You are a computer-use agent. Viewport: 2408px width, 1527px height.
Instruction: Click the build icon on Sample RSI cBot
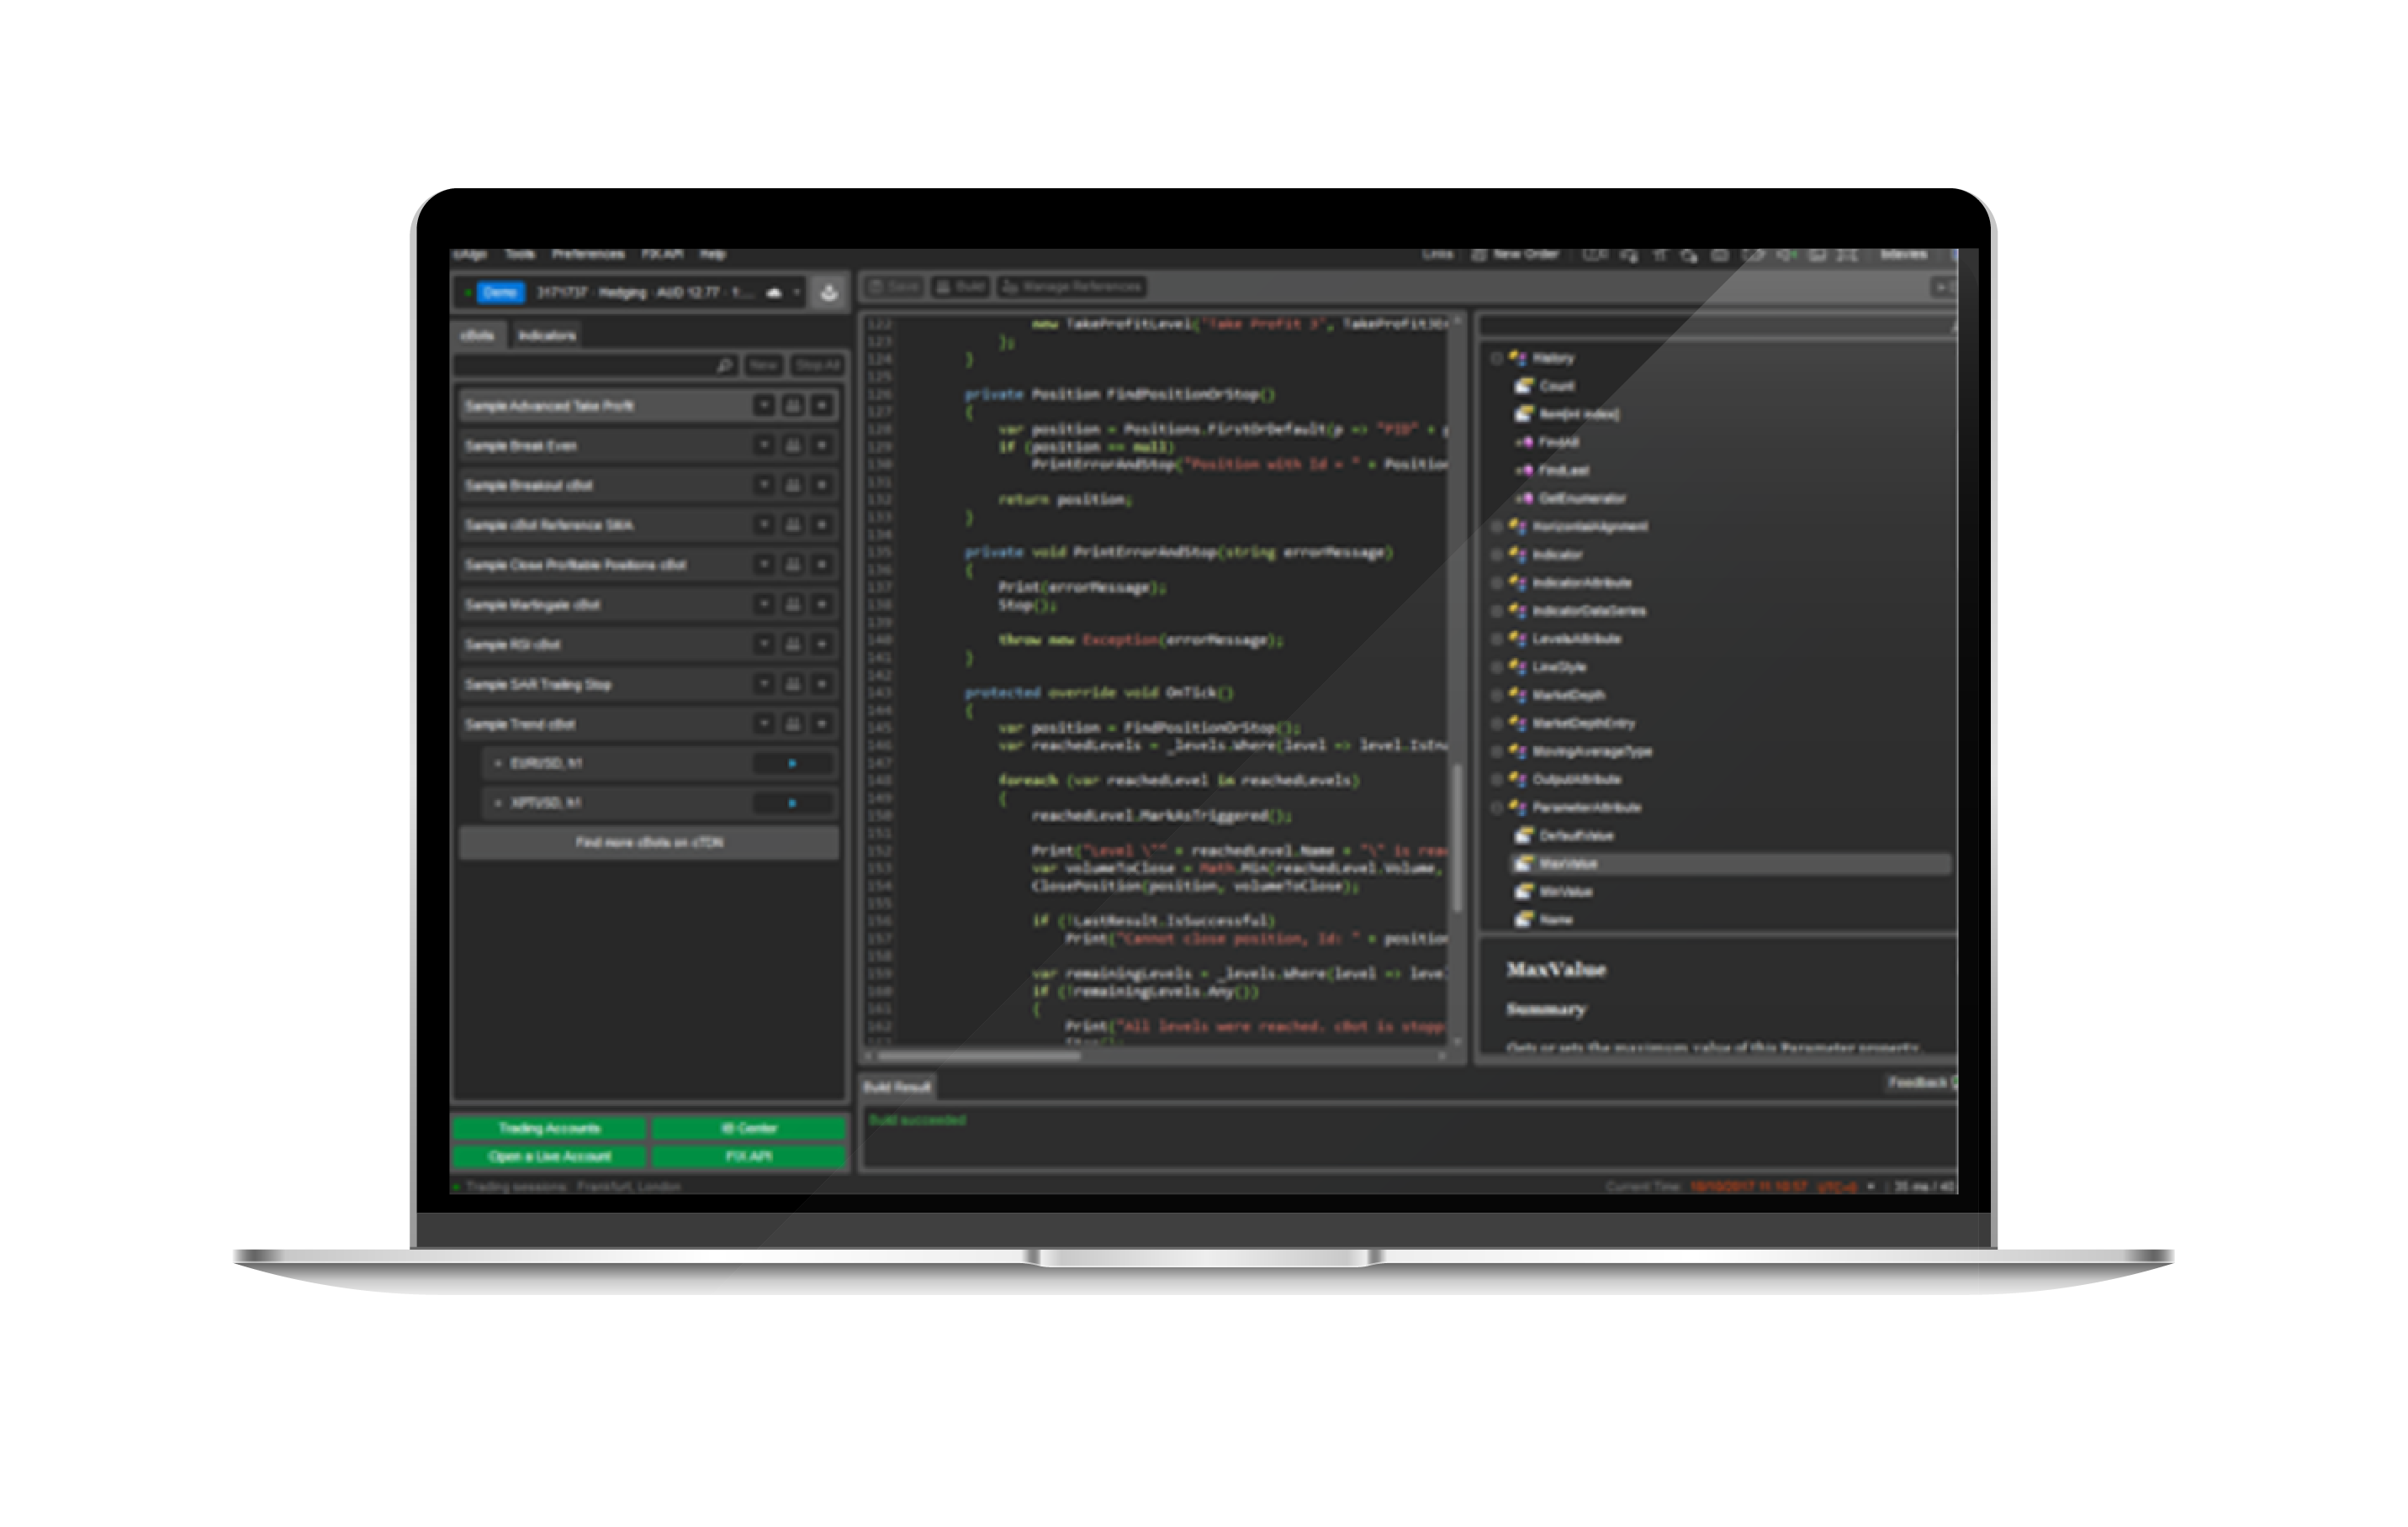(792, 645)
